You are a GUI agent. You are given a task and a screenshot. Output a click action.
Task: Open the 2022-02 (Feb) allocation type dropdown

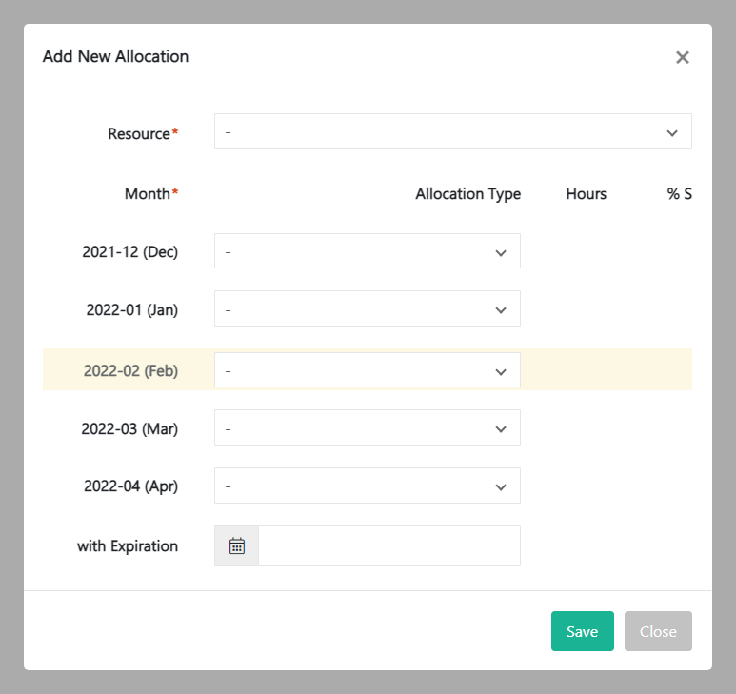click(367, 370)
